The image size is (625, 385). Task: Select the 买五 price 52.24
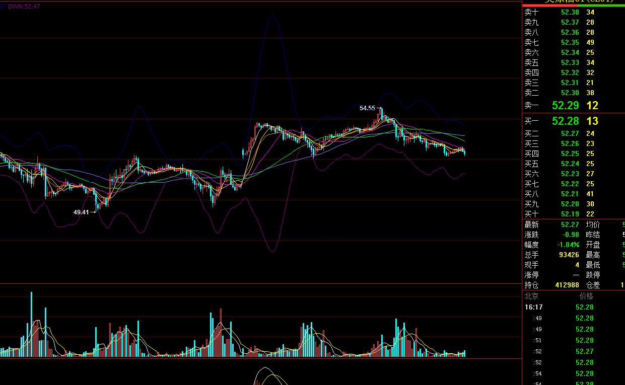coord(570,164)
